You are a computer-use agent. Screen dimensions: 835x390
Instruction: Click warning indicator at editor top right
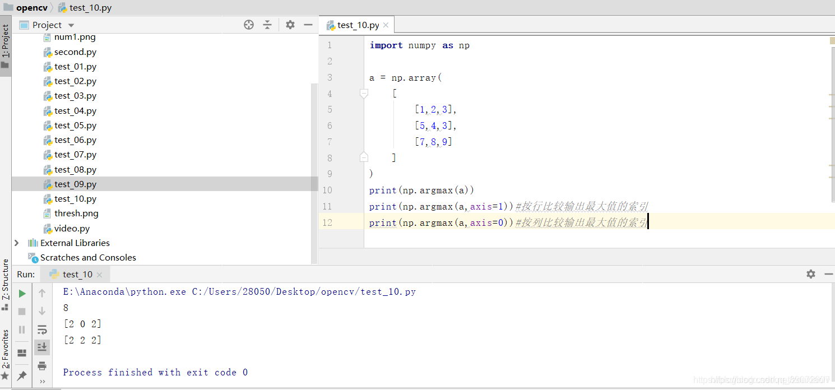(832, 40)
